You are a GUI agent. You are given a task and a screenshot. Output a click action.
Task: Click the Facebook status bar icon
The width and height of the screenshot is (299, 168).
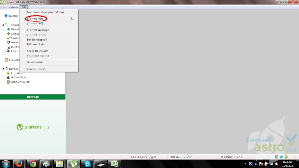coord(276,157)
